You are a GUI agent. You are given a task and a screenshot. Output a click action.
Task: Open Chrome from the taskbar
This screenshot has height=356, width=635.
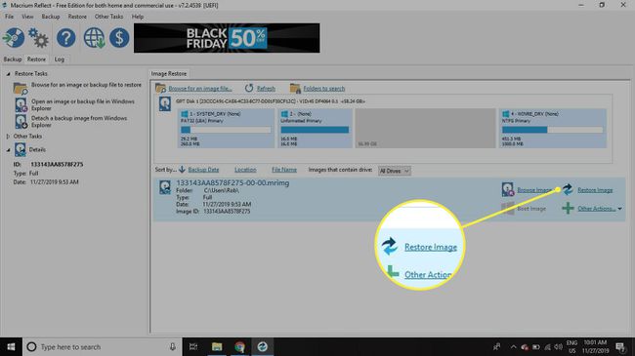[x=239, y=346]
